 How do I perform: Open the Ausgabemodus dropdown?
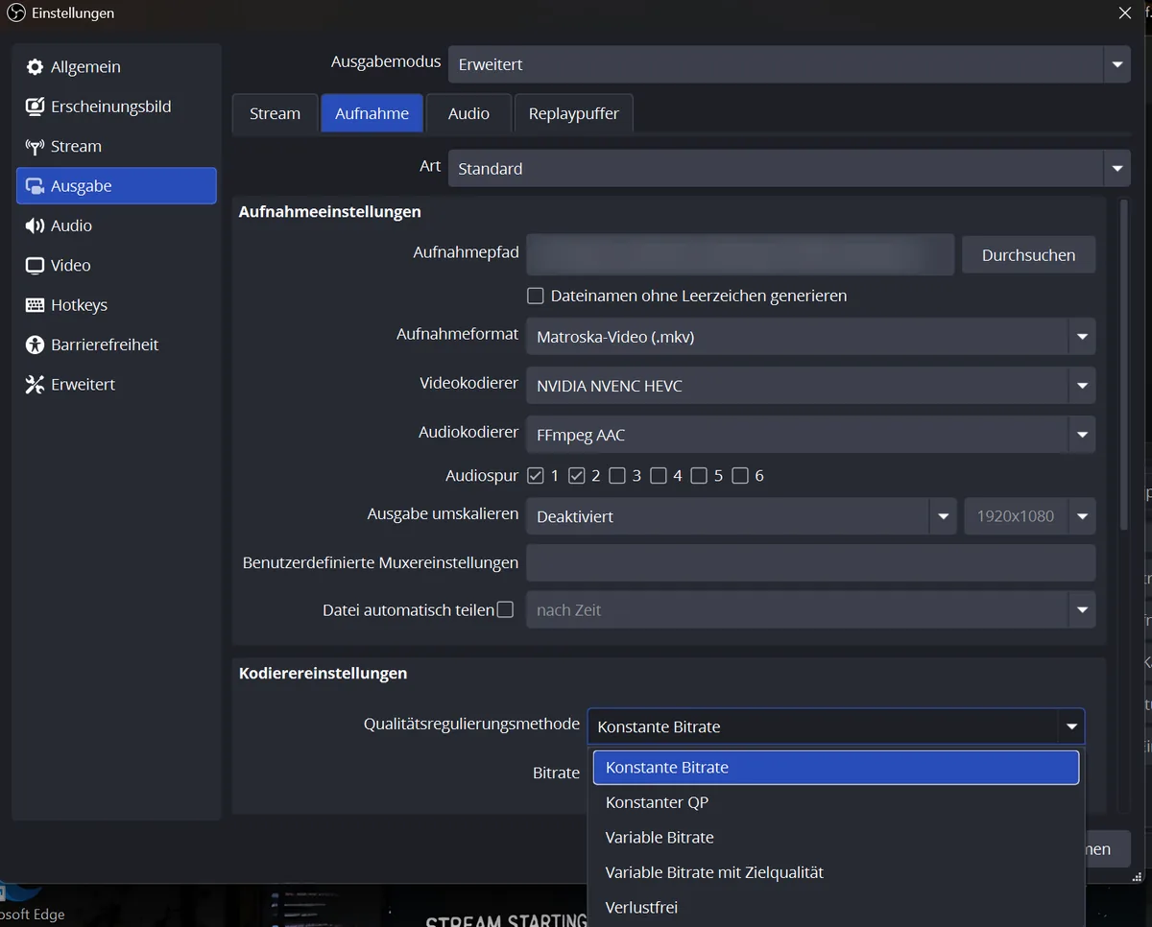pos(789,64)
